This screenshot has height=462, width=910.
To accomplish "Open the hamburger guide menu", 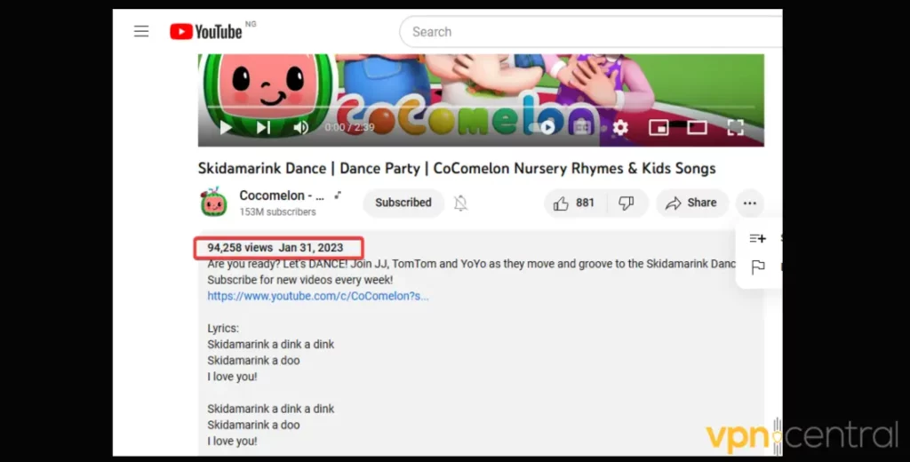I will coord(141,31).
